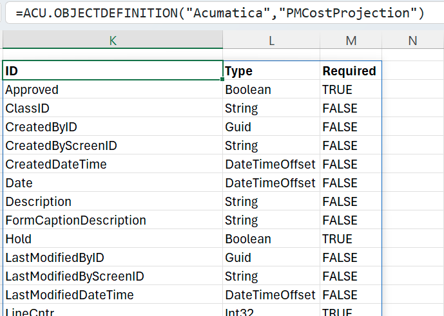Click the 'LastModifiedByScreenID' cell

click(x=113, y=276)
